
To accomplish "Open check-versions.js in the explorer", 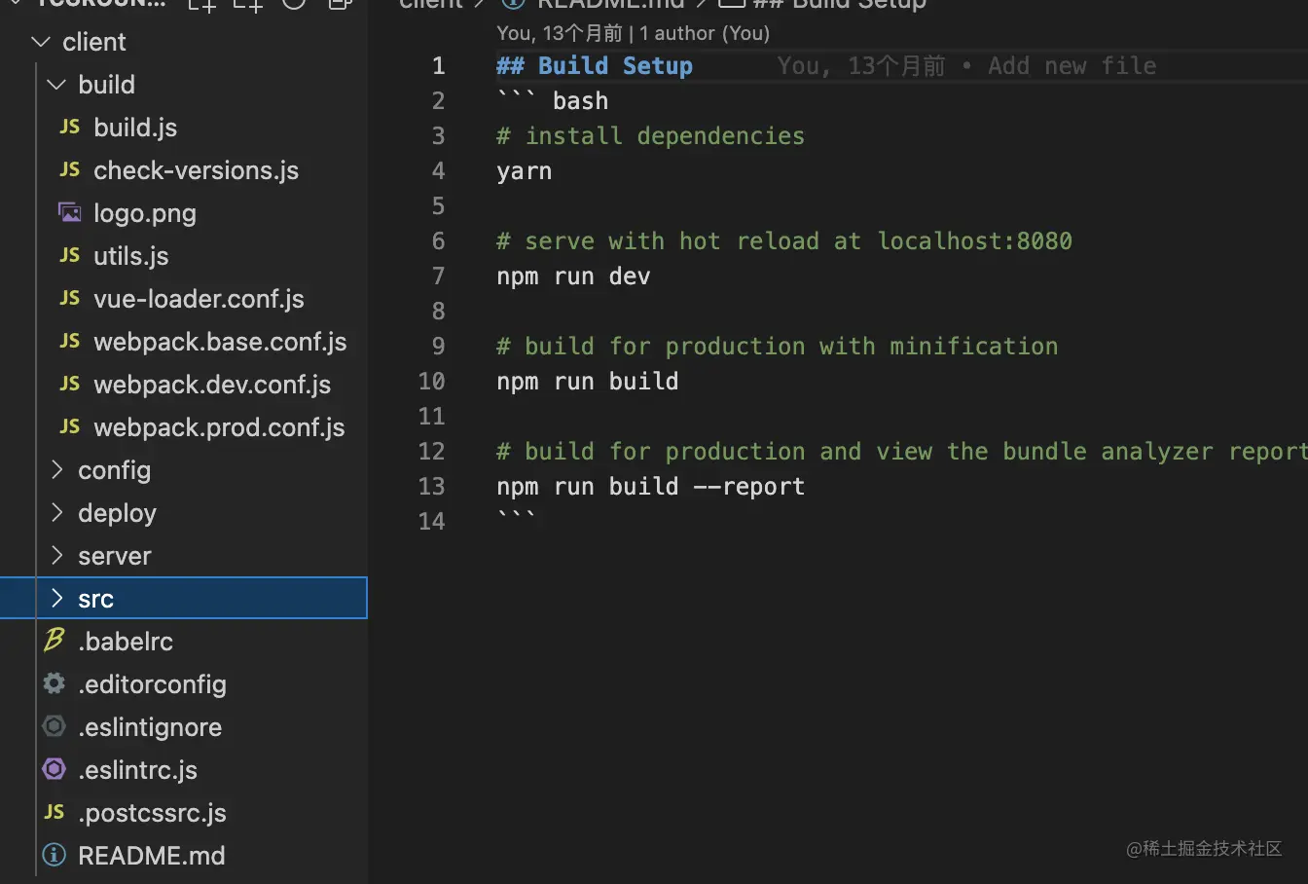I will coord(196,170).
